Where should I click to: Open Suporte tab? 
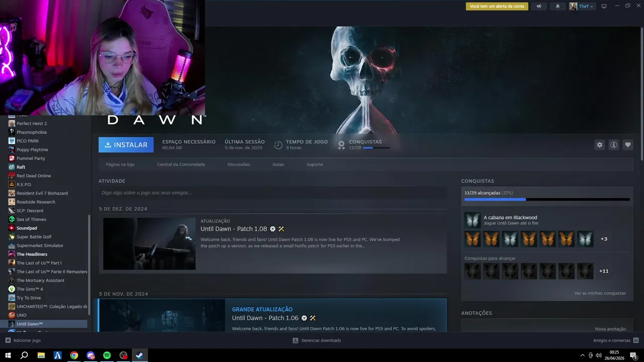314,164
